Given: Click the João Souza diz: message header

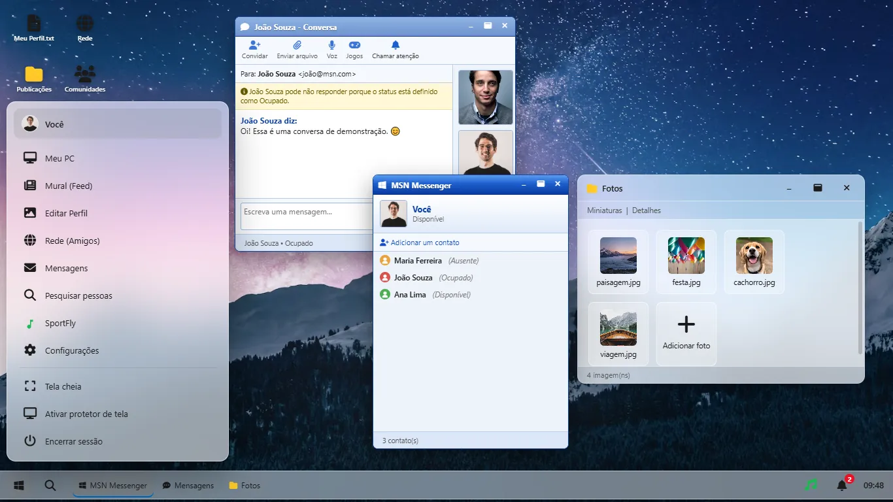Looking at the screenshot, I should pyautogui.click(x=269, y=121).
